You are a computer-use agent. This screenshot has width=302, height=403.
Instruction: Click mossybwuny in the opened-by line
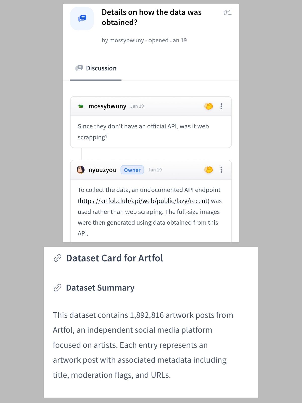click(127, 40)
